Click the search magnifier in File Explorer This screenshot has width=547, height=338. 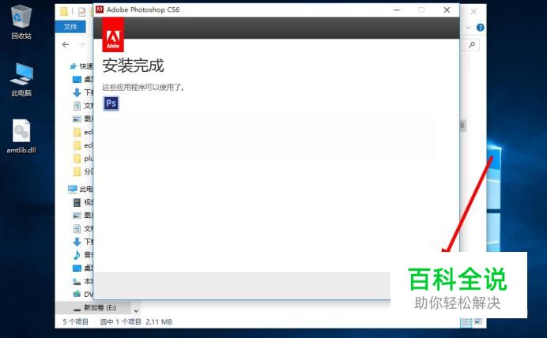coord(472,44)
